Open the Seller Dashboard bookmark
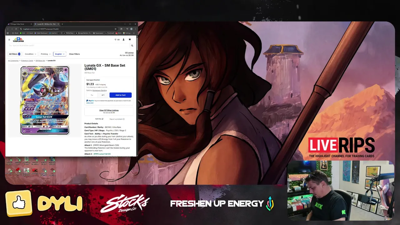This screenshot has width=400, height=225. pos(41,33)
